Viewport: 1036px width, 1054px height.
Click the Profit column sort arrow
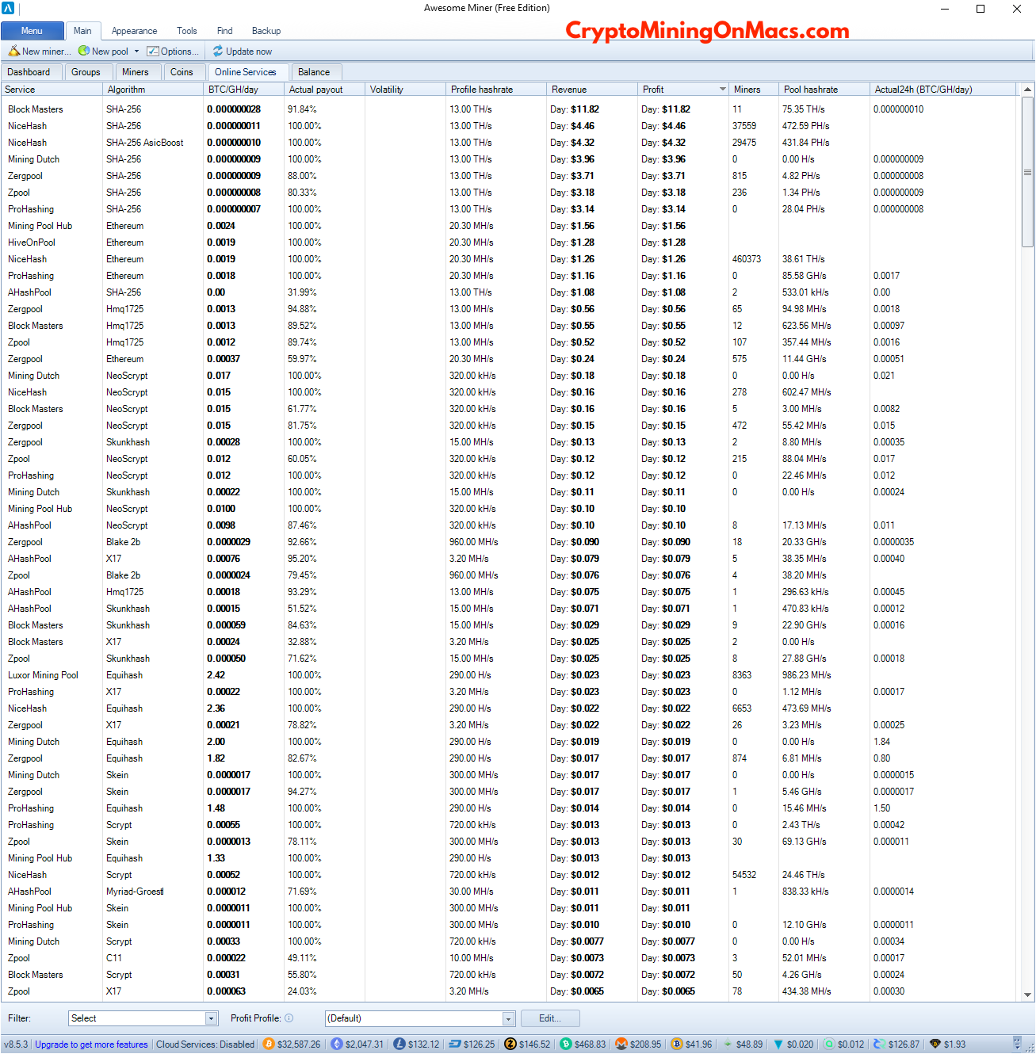[x=722, y=90]
